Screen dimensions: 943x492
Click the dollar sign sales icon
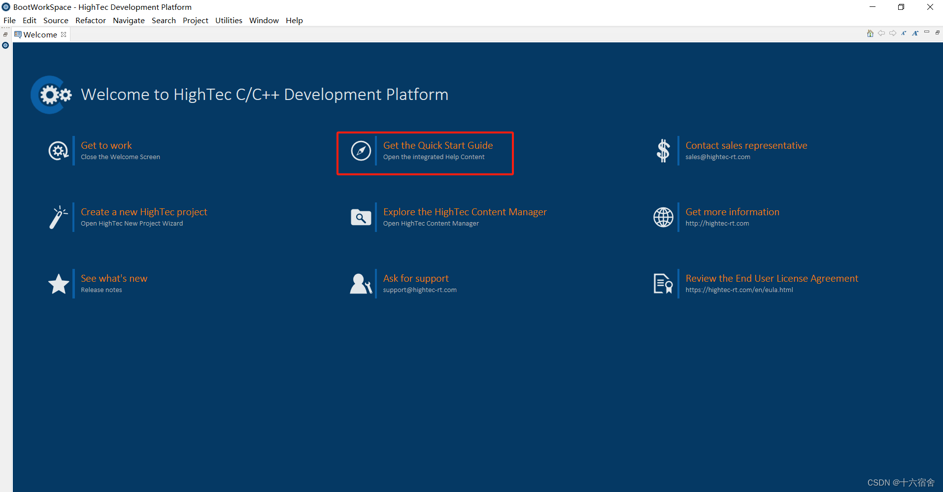tap(663, 151)
